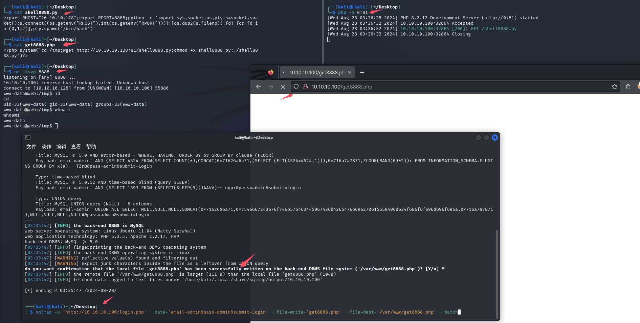Click 'the back-end DBMS is MySQL' line
This screenshot has height=323, width=640.
84,226
